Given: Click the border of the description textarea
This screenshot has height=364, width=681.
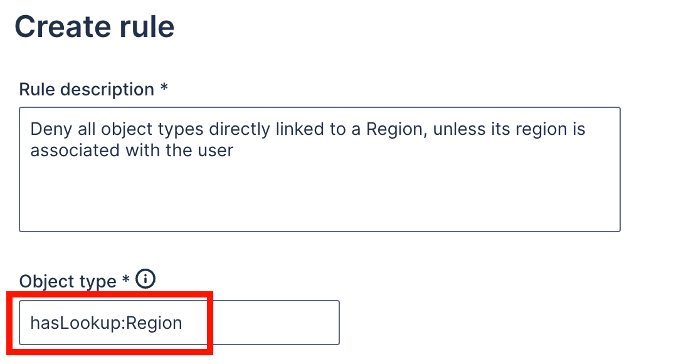Looking at the screenshot, I should [320, 231].
